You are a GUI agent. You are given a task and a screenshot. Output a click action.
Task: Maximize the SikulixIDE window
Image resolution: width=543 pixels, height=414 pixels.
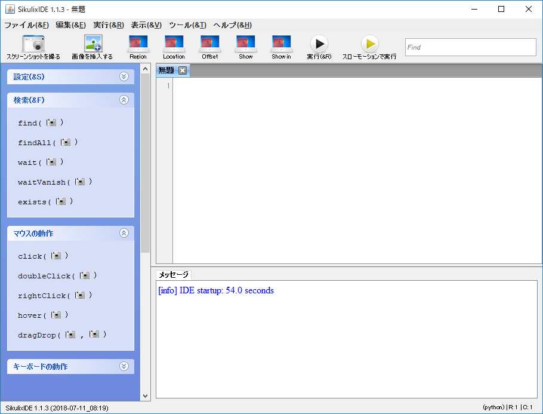coord(501,9)
